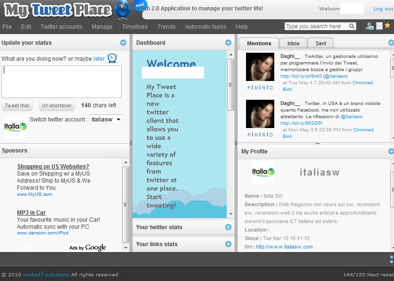Viewport: 394px width, 281px height.
Task: Click the magnifier icon in the search box
Action: pyautogui.click(x=352, y=26)
